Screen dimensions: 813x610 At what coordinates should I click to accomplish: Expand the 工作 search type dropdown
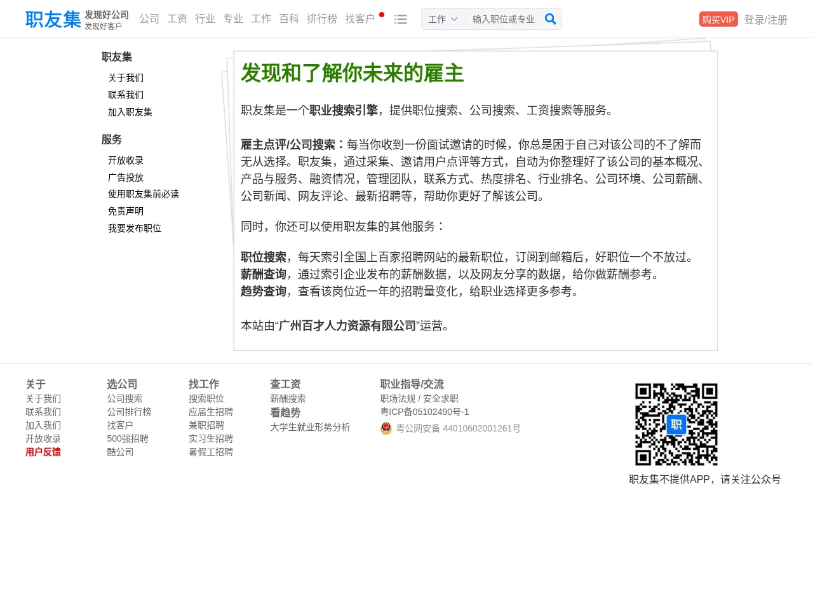(x=443, y=19)
